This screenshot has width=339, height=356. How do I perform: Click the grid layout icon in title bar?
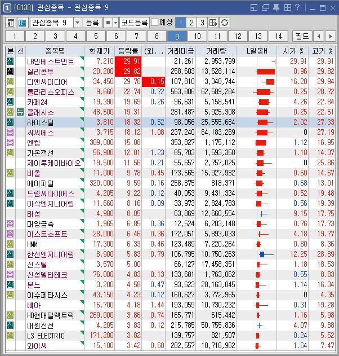coord(287,8)
